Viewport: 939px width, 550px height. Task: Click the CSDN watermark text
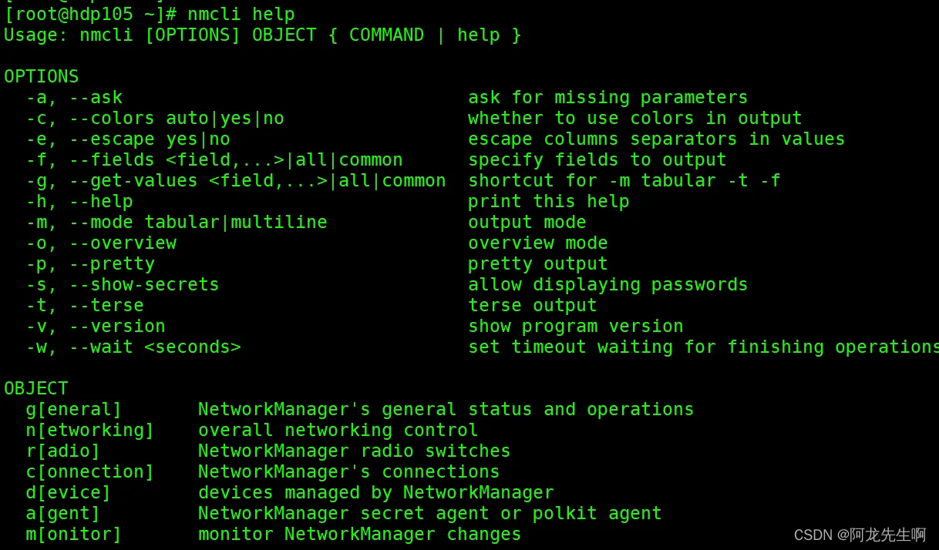tap(860, 535)
